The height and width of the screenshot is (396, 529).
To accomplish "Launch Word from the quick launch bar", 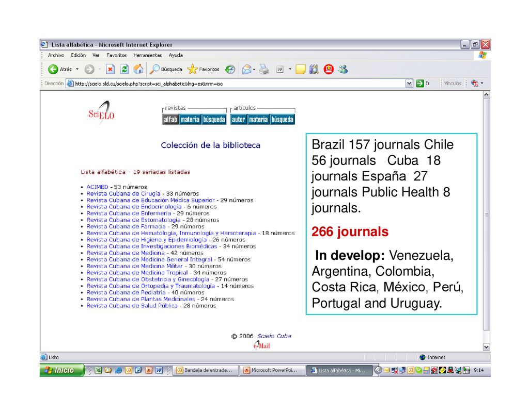I will pyautogui.click(x=159, y=370).
